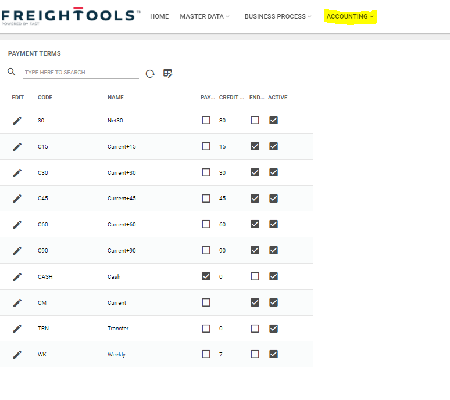Go to the Home menu item
Viewport: 450px width, 400px height.
pos(159,16)
